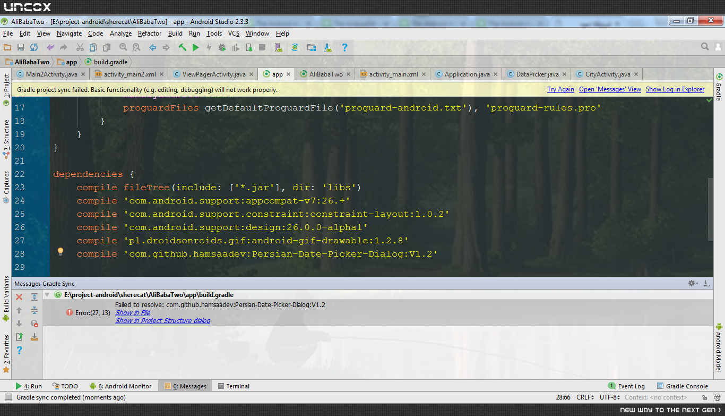
Task: Open the Build Variants side panel
Action: 6,299
